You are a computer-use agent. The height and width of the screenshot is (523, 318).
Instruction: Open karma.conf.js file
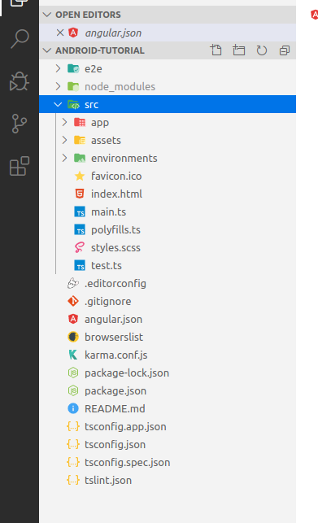[x=115, y=355]
